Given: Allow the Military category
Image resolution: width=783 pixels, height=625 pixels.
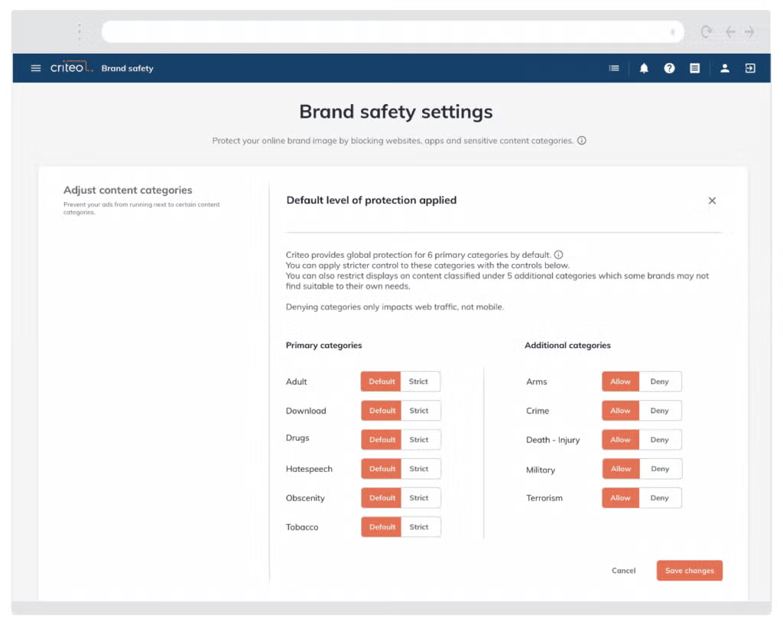Looking at the screenshot, I should click(x=621, y=469).
